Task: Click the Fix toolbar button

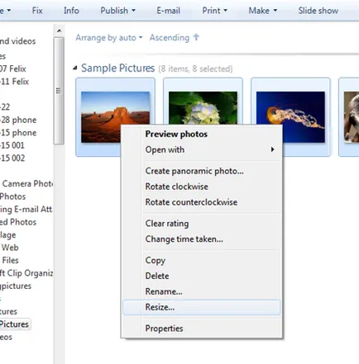Action: (37, 11)
